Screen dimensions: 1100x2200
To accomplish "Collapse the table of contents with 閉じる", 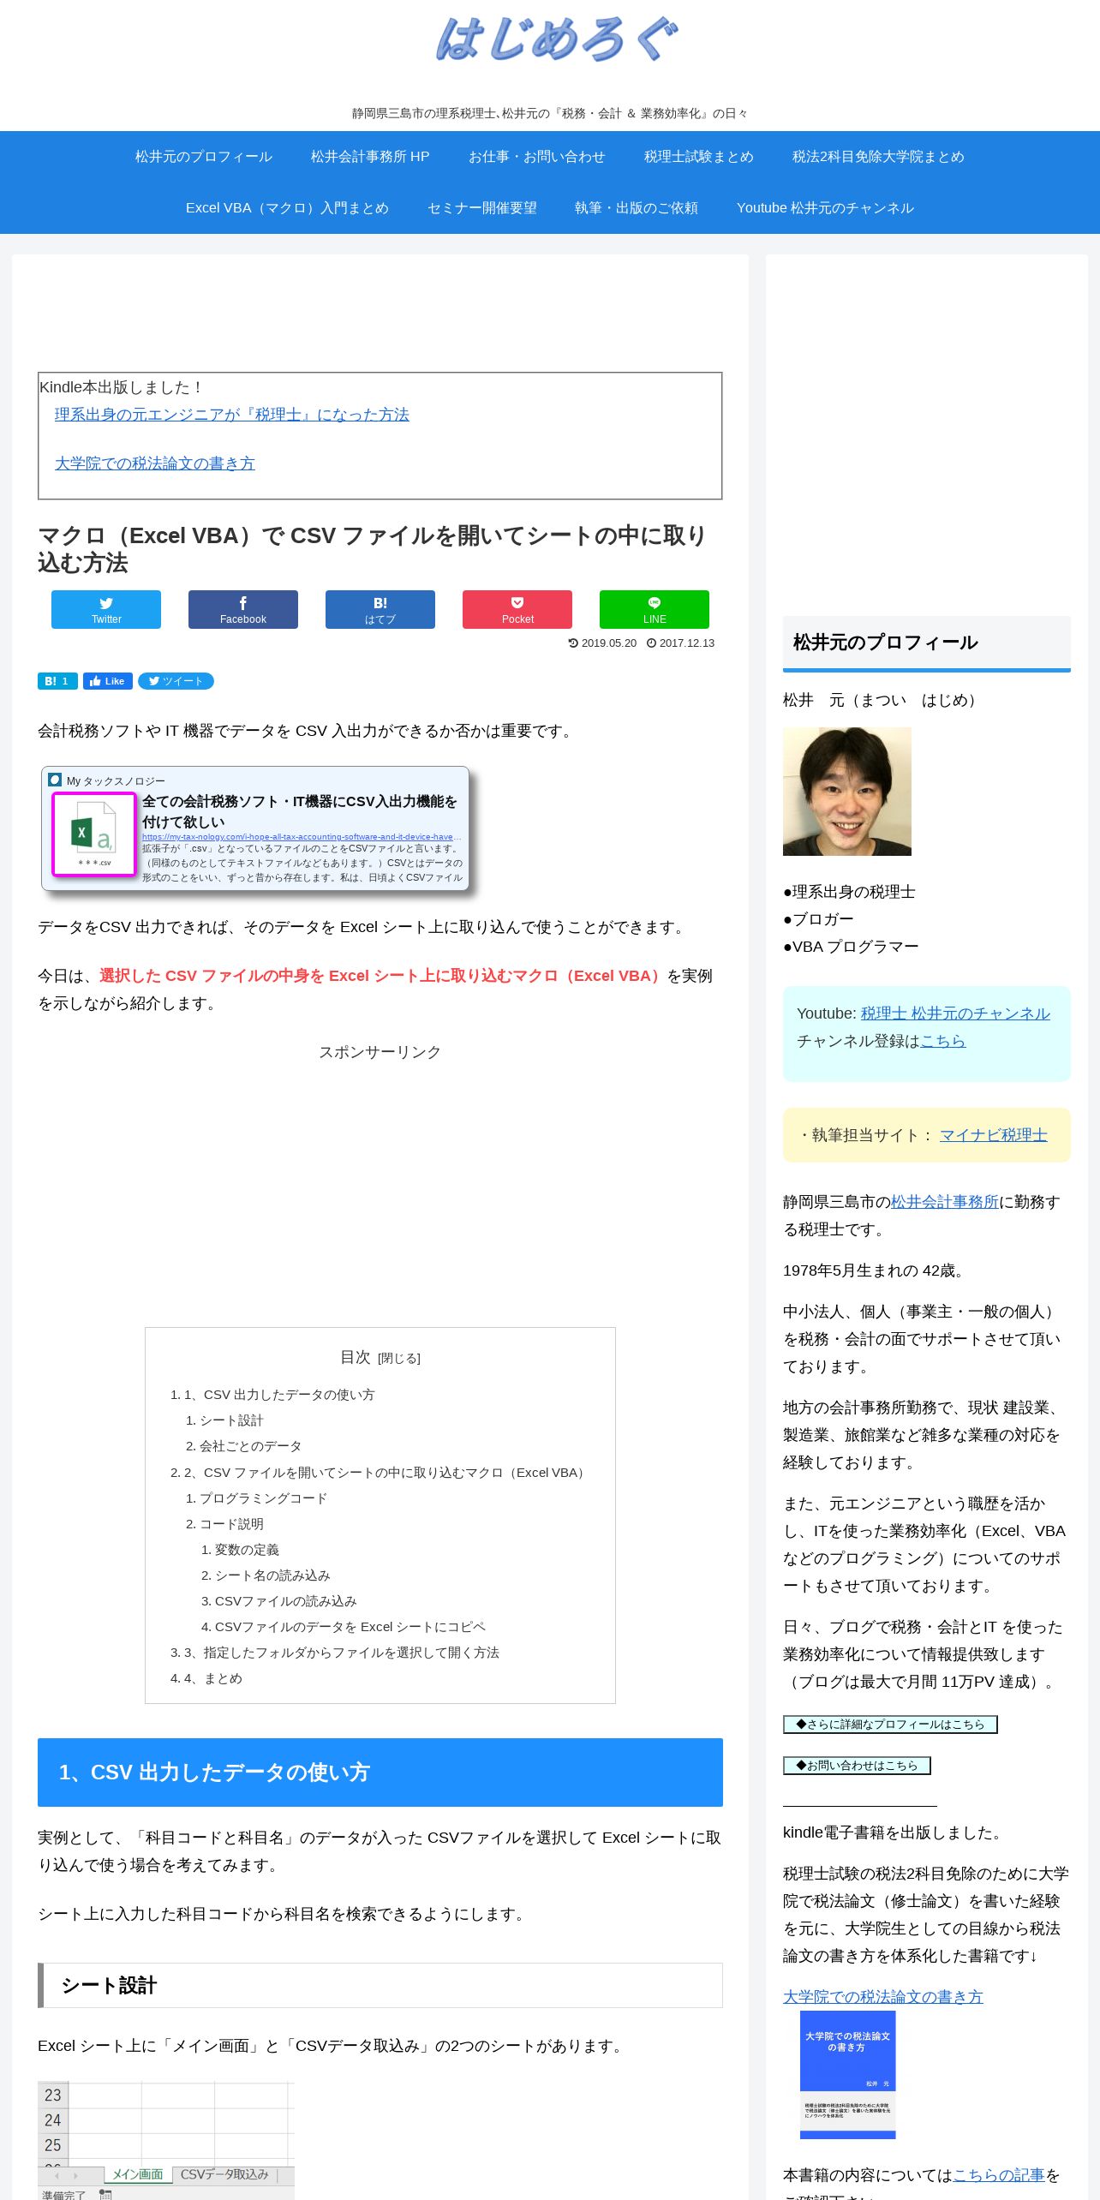I will [x=399, y=1359].
